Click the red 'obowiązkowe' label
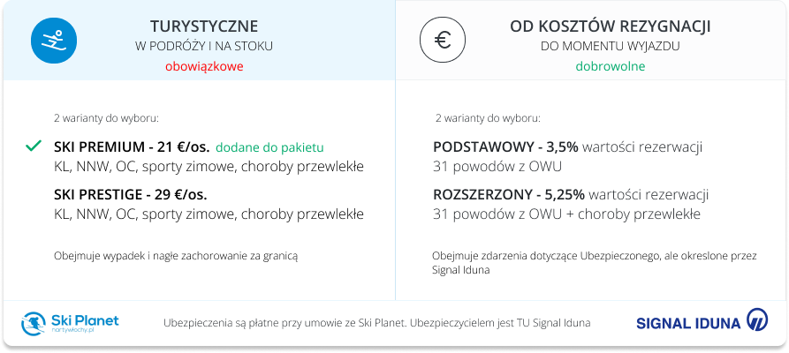This screenshot has height=353, width=789. (204, 66)
